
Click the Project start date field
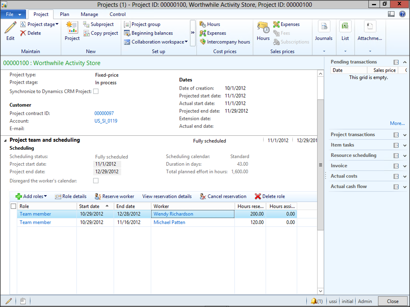[x=106, y=164]
